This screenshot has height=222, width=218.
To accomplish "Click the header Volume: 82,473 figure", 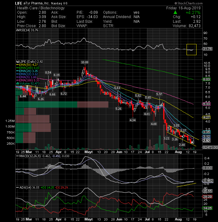I will coord(195,26).
